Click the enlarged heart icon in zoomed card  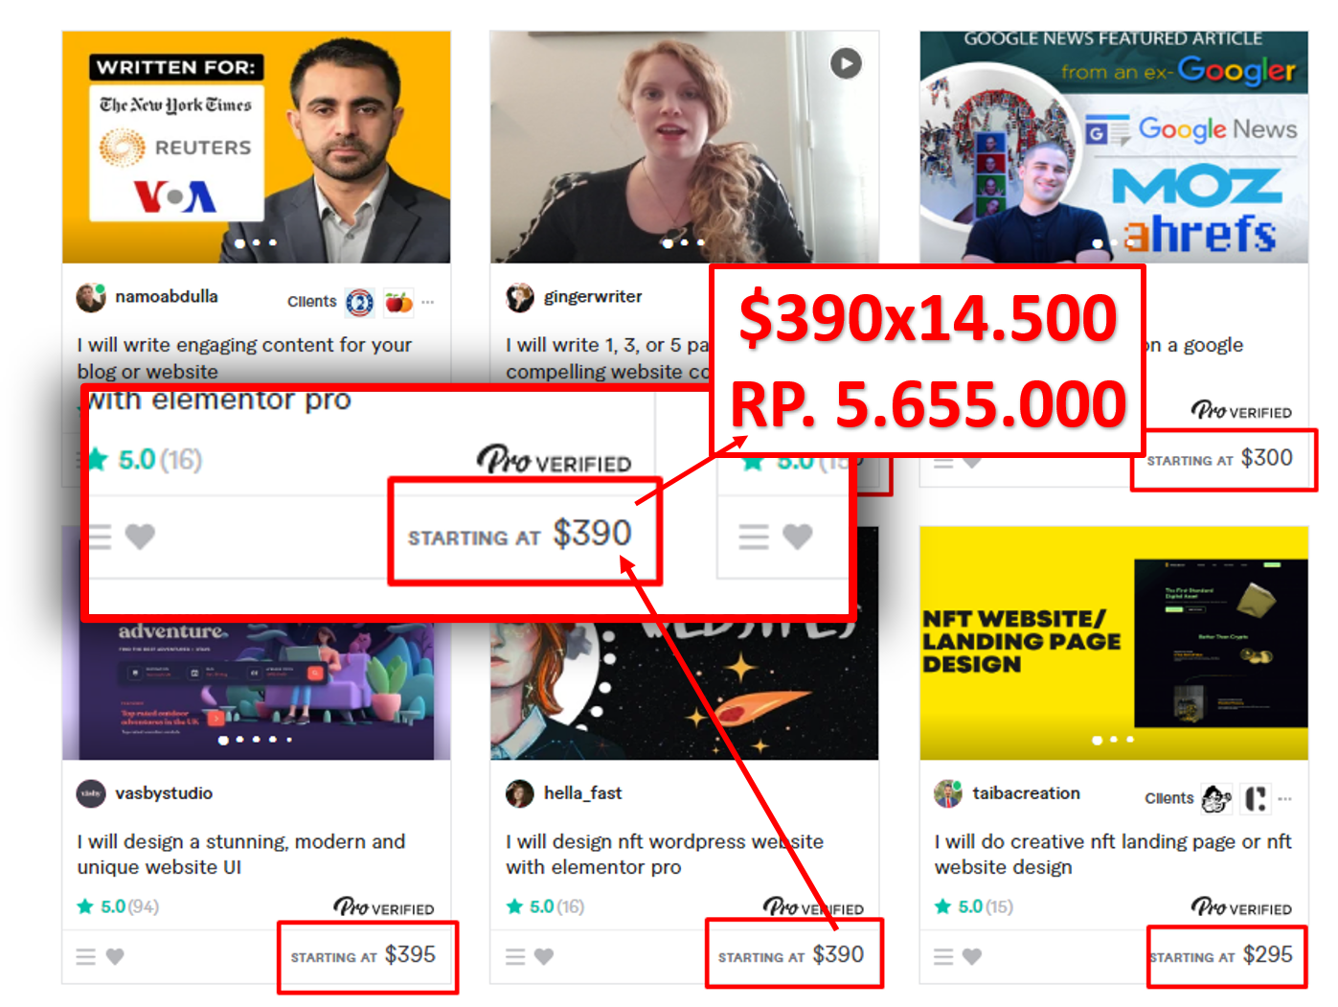pyautogui.click(x=140, y=537)
